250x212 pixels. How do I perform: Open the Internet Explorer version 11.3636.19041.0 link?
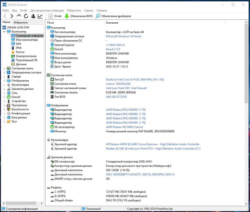pos(115,45)
